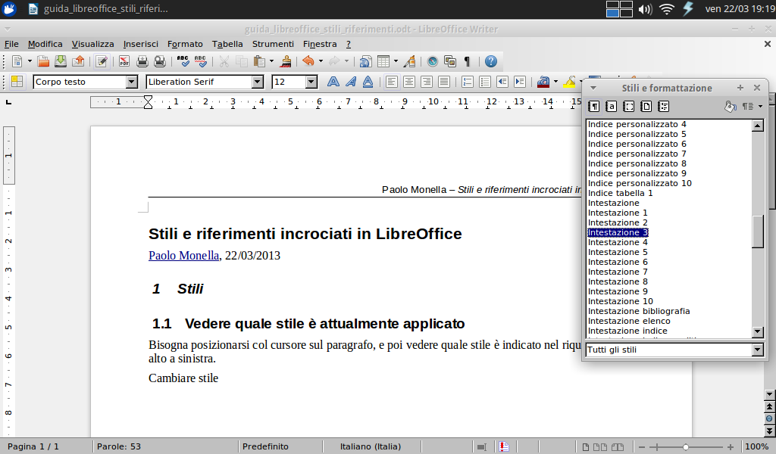Export directly as PDF
This screenshot has height=454, width=776.
pos(124,61)
